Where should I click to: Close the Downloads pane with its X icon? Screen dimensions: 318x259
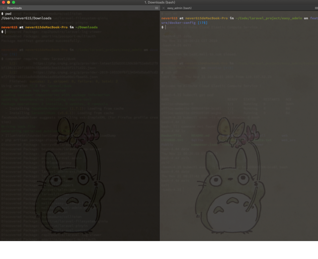click(3, 8)
